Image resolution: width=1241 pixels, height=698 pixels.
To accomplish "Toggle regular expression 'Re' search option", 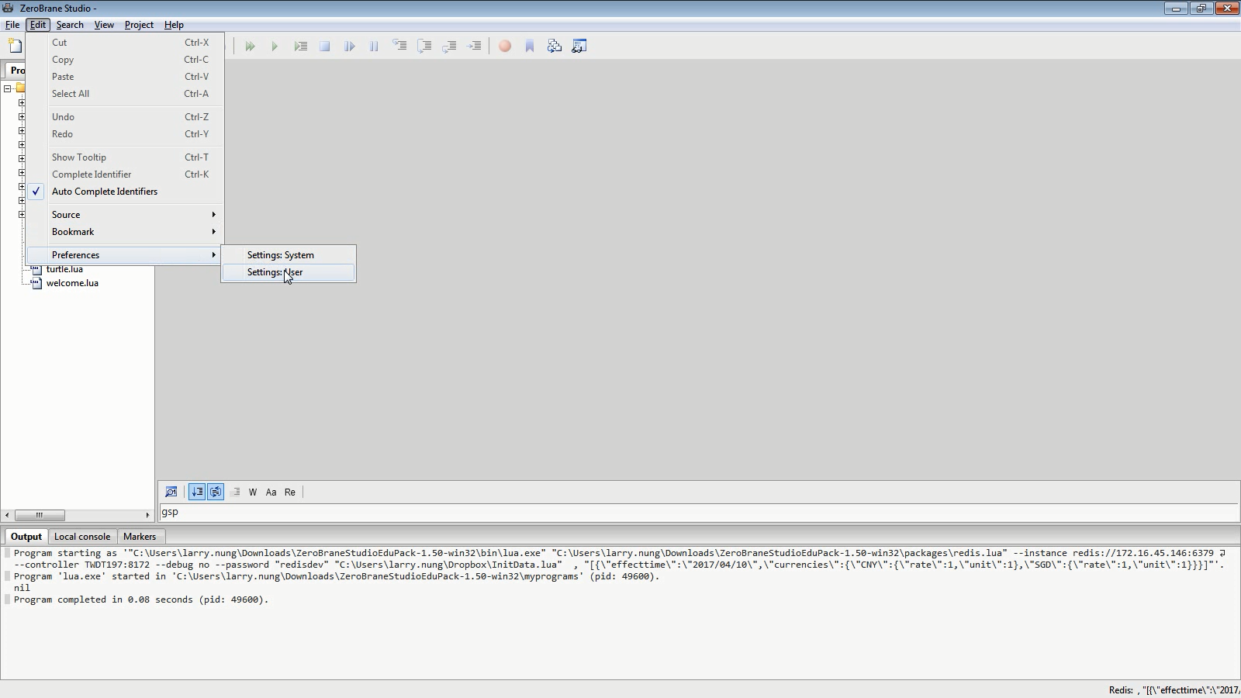I will [x=290, y=492].
